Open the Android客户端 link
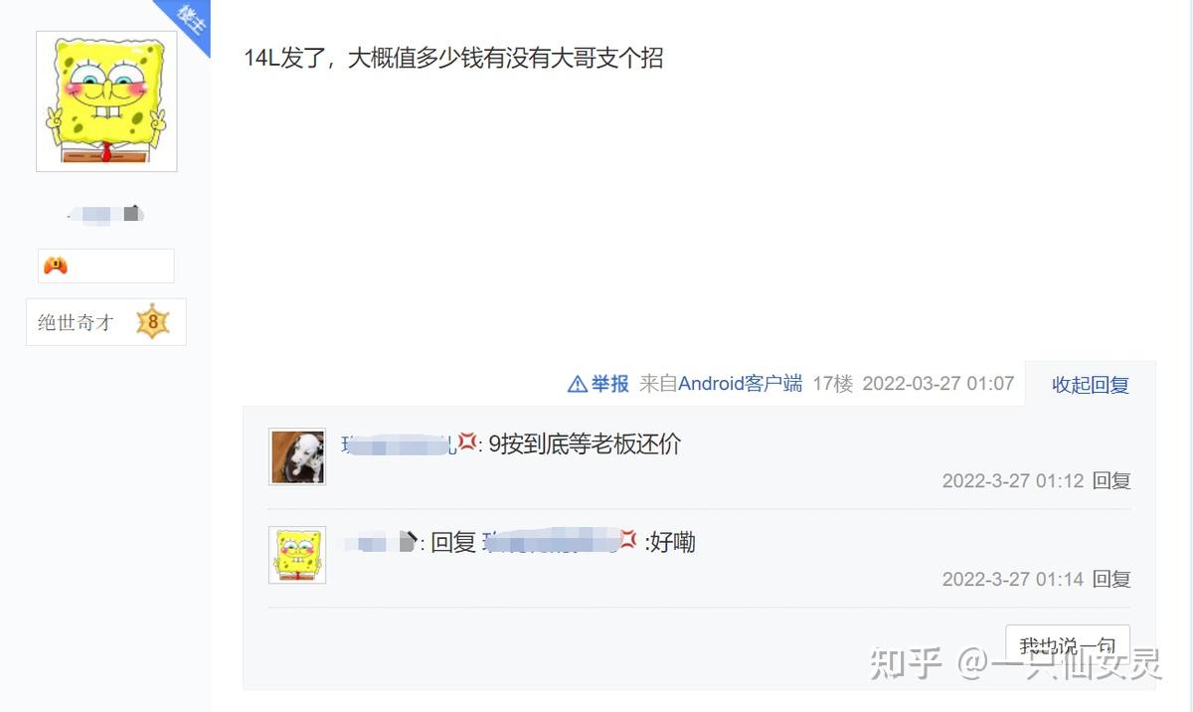Screen dimensions: 1193x712 [x=740, y=384]
